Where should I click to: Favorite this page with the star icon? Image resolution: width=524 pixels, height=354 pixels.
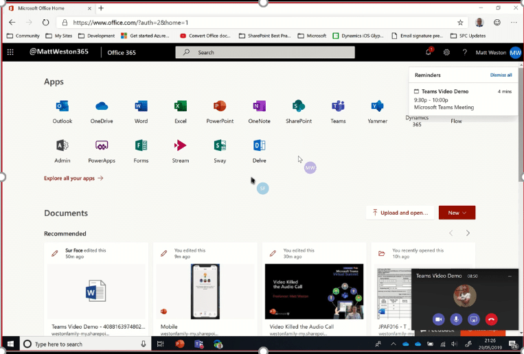click(x=460, y=23)
